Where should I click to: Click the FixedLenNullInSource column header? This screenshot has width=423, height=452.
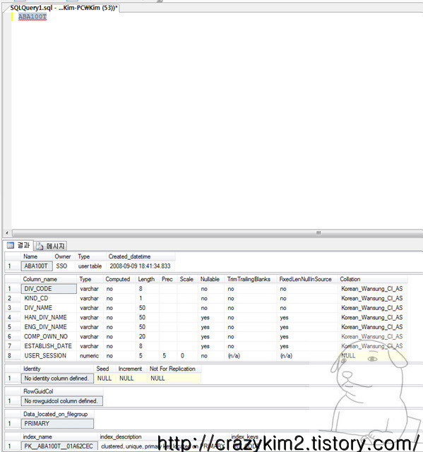pyautogui.click(x=306, y=279)
